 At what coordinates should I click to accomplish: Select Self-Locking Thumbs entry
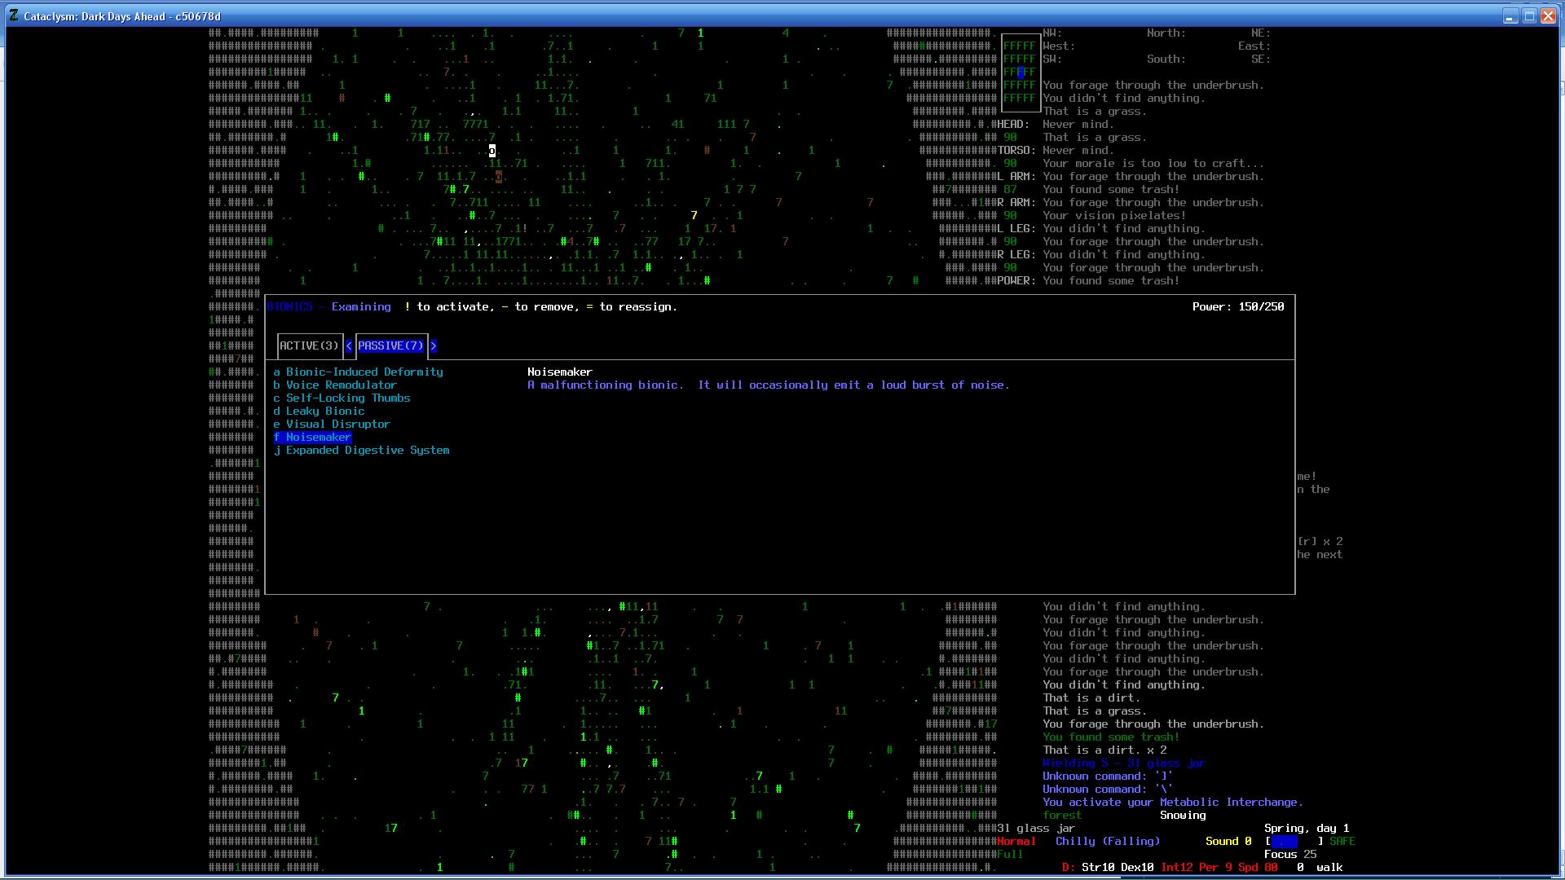[x=347, y=398]
